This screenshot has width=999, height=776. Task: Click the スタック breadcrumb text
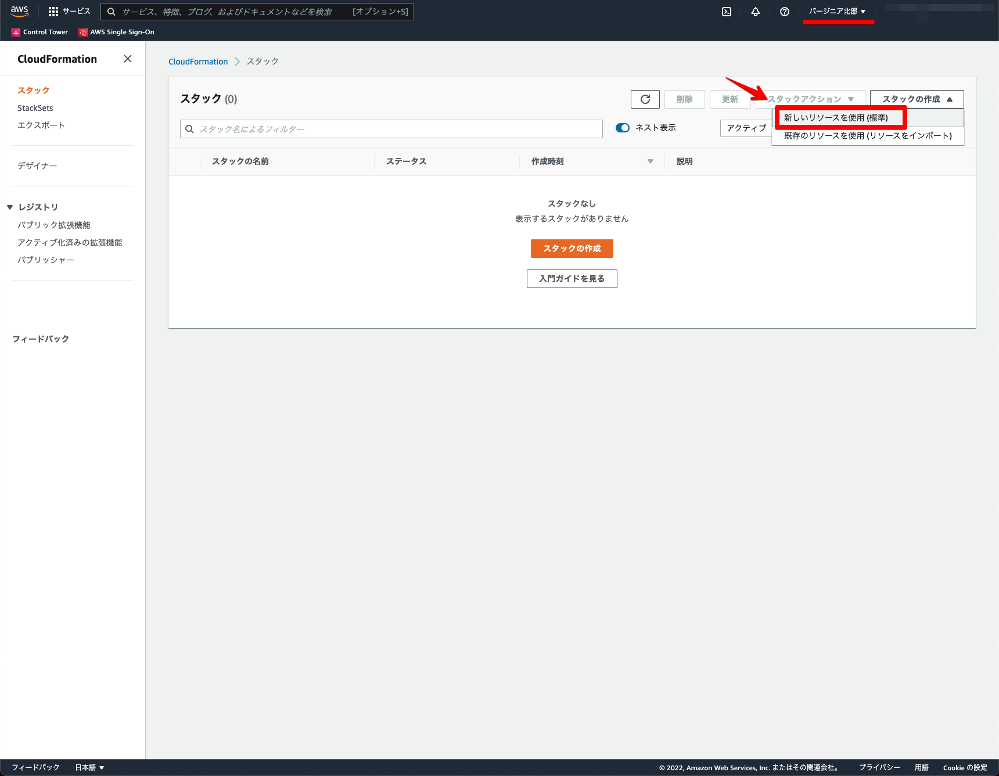click(x=263, y=62)
